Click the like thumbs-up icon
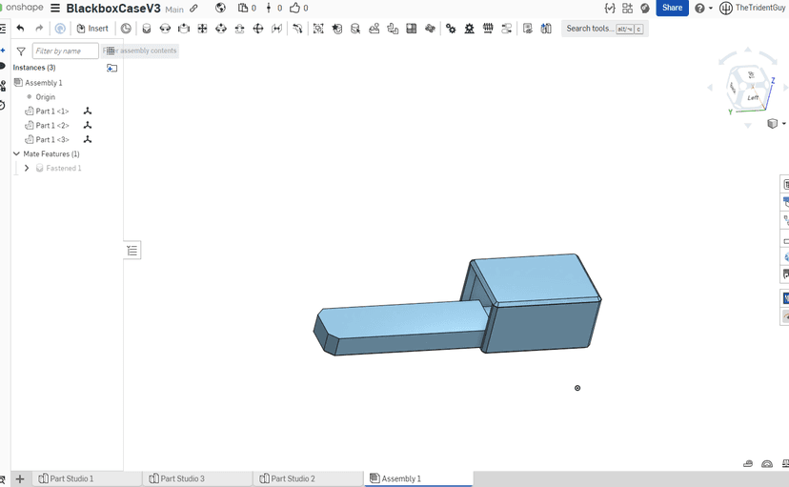 [295, 9]
